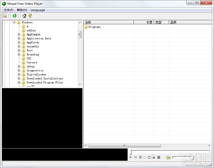Expand the DigitalLocker folder node
Viewport: 214px width, 168px height.
click(x=19, y=74)
